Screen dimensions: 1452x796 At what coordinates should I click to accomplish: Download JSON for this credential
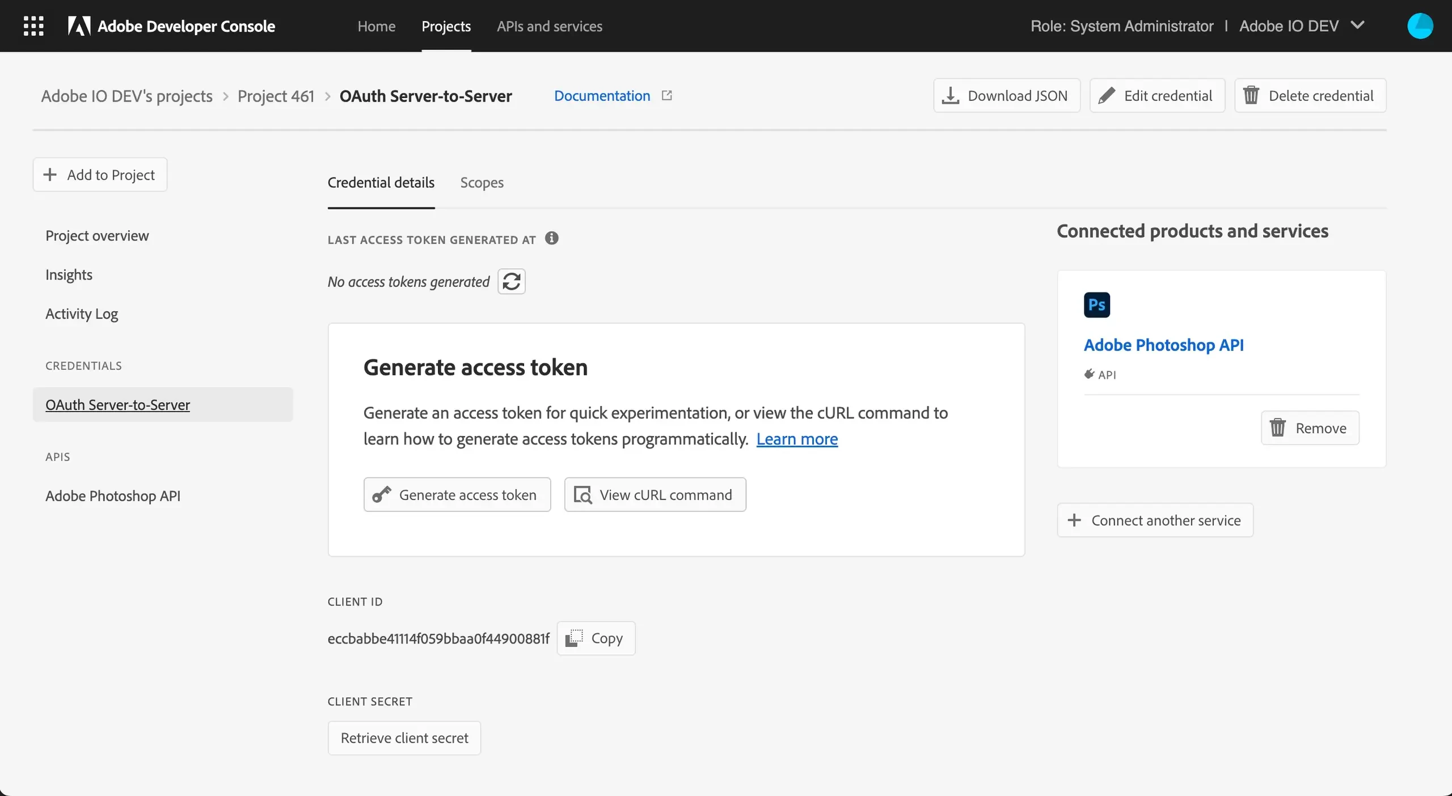[x=1006, y=96]
